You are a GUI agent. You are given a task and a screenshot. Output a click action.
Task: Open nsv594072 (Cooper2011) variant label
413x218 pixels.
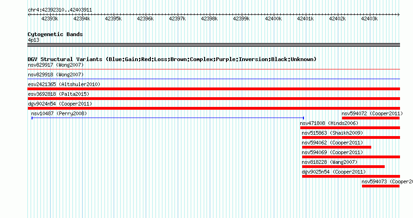[x=372, y=113]
